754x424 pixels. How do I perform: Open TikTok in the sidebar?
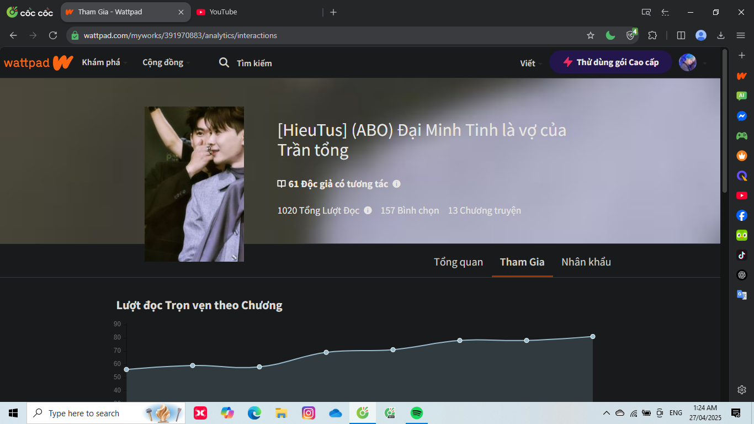tap(742, 255)
